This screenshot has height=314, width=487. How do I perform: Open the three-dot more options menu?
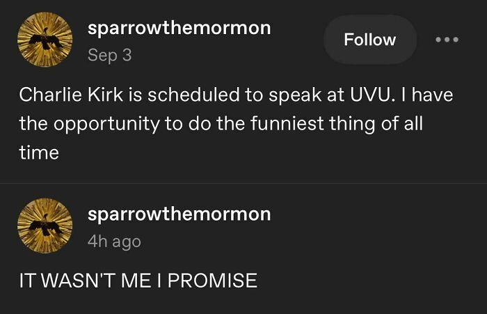447,40
